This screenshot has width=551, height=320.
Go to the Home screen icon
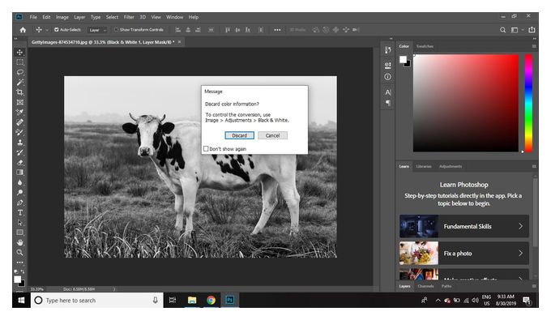(x=23, y=30)
